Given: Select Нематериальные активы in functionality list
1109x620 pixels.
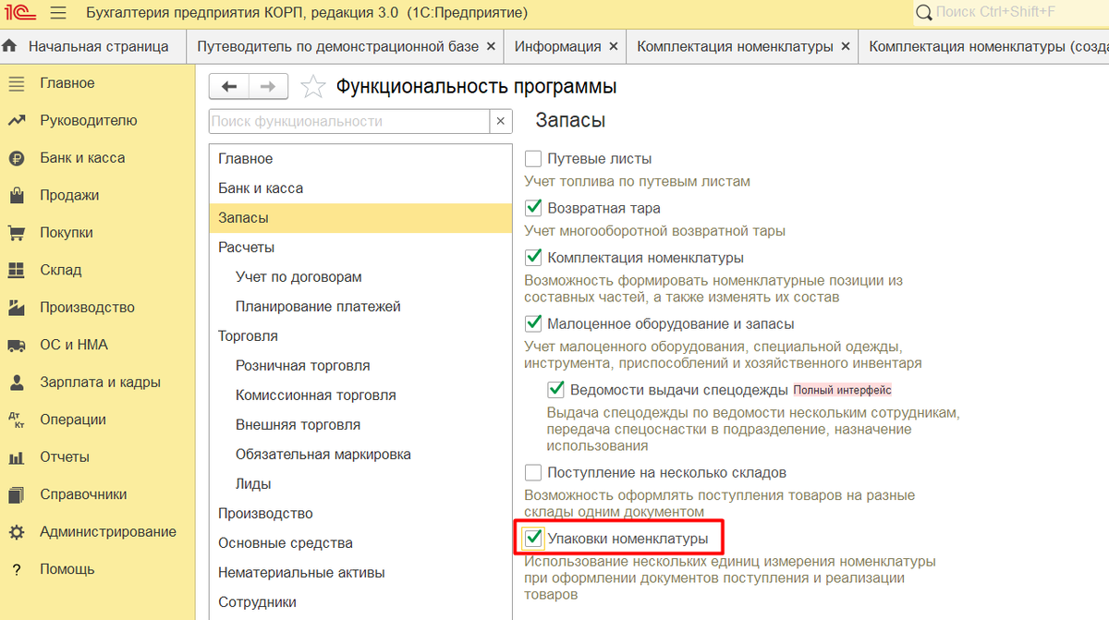Looking at the screenshot, I should coord(360,573).
